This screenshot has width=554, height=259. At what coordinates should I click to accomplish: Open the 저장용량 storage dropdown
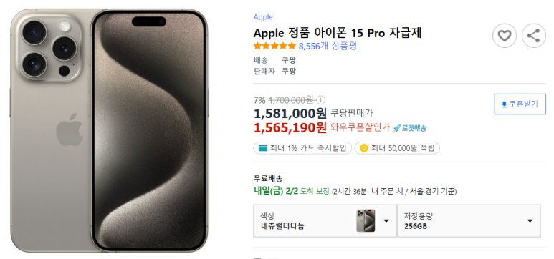coord(469,221)
